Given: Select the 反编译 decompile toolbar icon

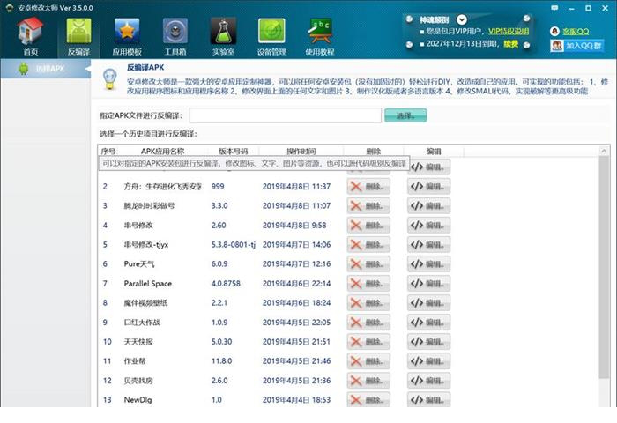Looking at the screenshot, I should click(78, 37).
